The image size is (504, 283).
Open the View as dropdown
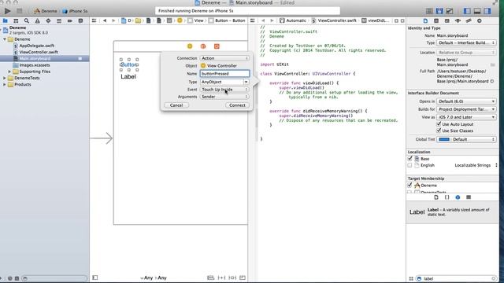pyautogui.click(x=466, y=117)
